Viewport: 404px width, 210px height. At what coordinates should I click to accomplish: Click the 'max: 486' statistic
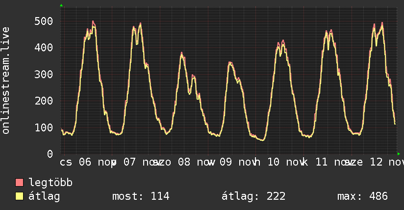(x=362, y=197)
